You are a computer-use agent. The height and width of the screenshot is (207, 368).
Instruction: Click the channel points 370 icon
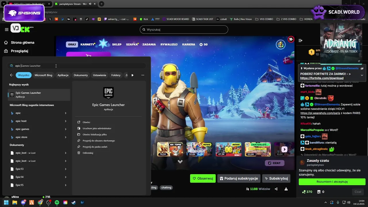pos(304,192)
